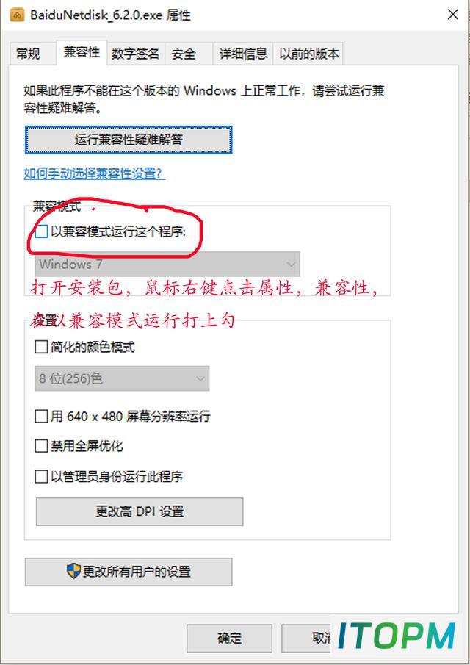The height and width of the screenshot is (665, 470).
Task: Check the 简化的颜色模式 option
Action: pos(41,347)
